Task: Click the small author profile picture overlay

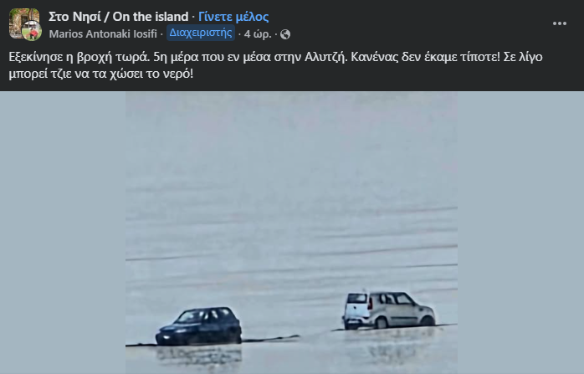Action: click(32, 31)
